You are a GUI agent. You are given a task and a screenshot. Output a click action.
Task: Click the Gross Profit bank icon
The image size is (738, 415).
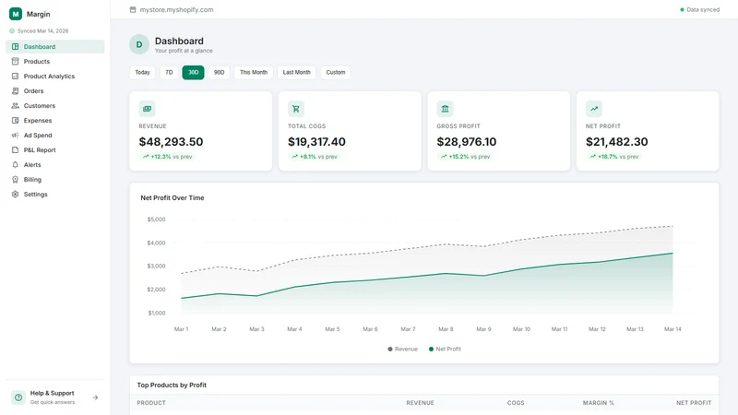(445, 109)
